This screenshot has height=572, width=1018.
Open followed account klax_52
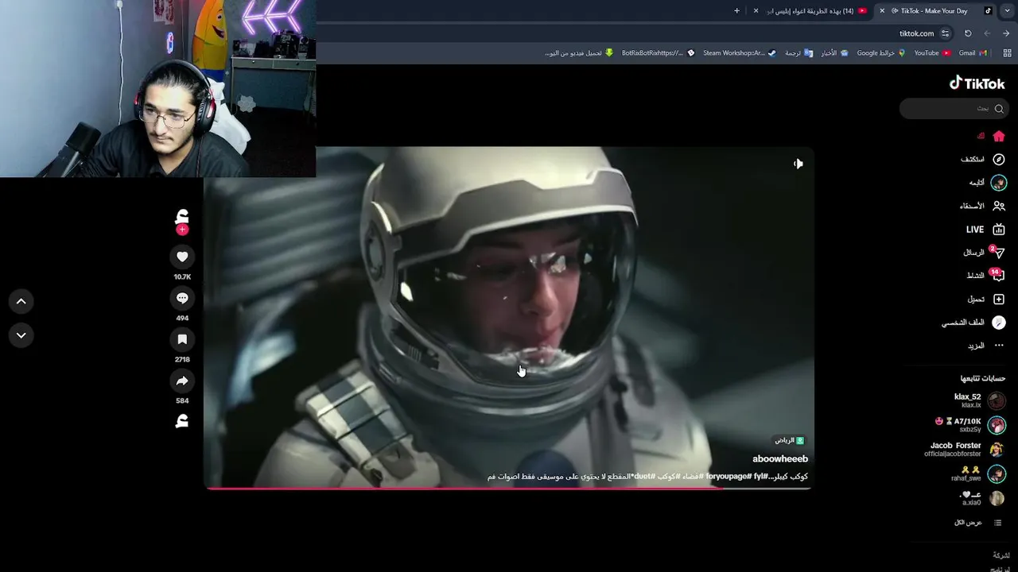click(980, 400)
